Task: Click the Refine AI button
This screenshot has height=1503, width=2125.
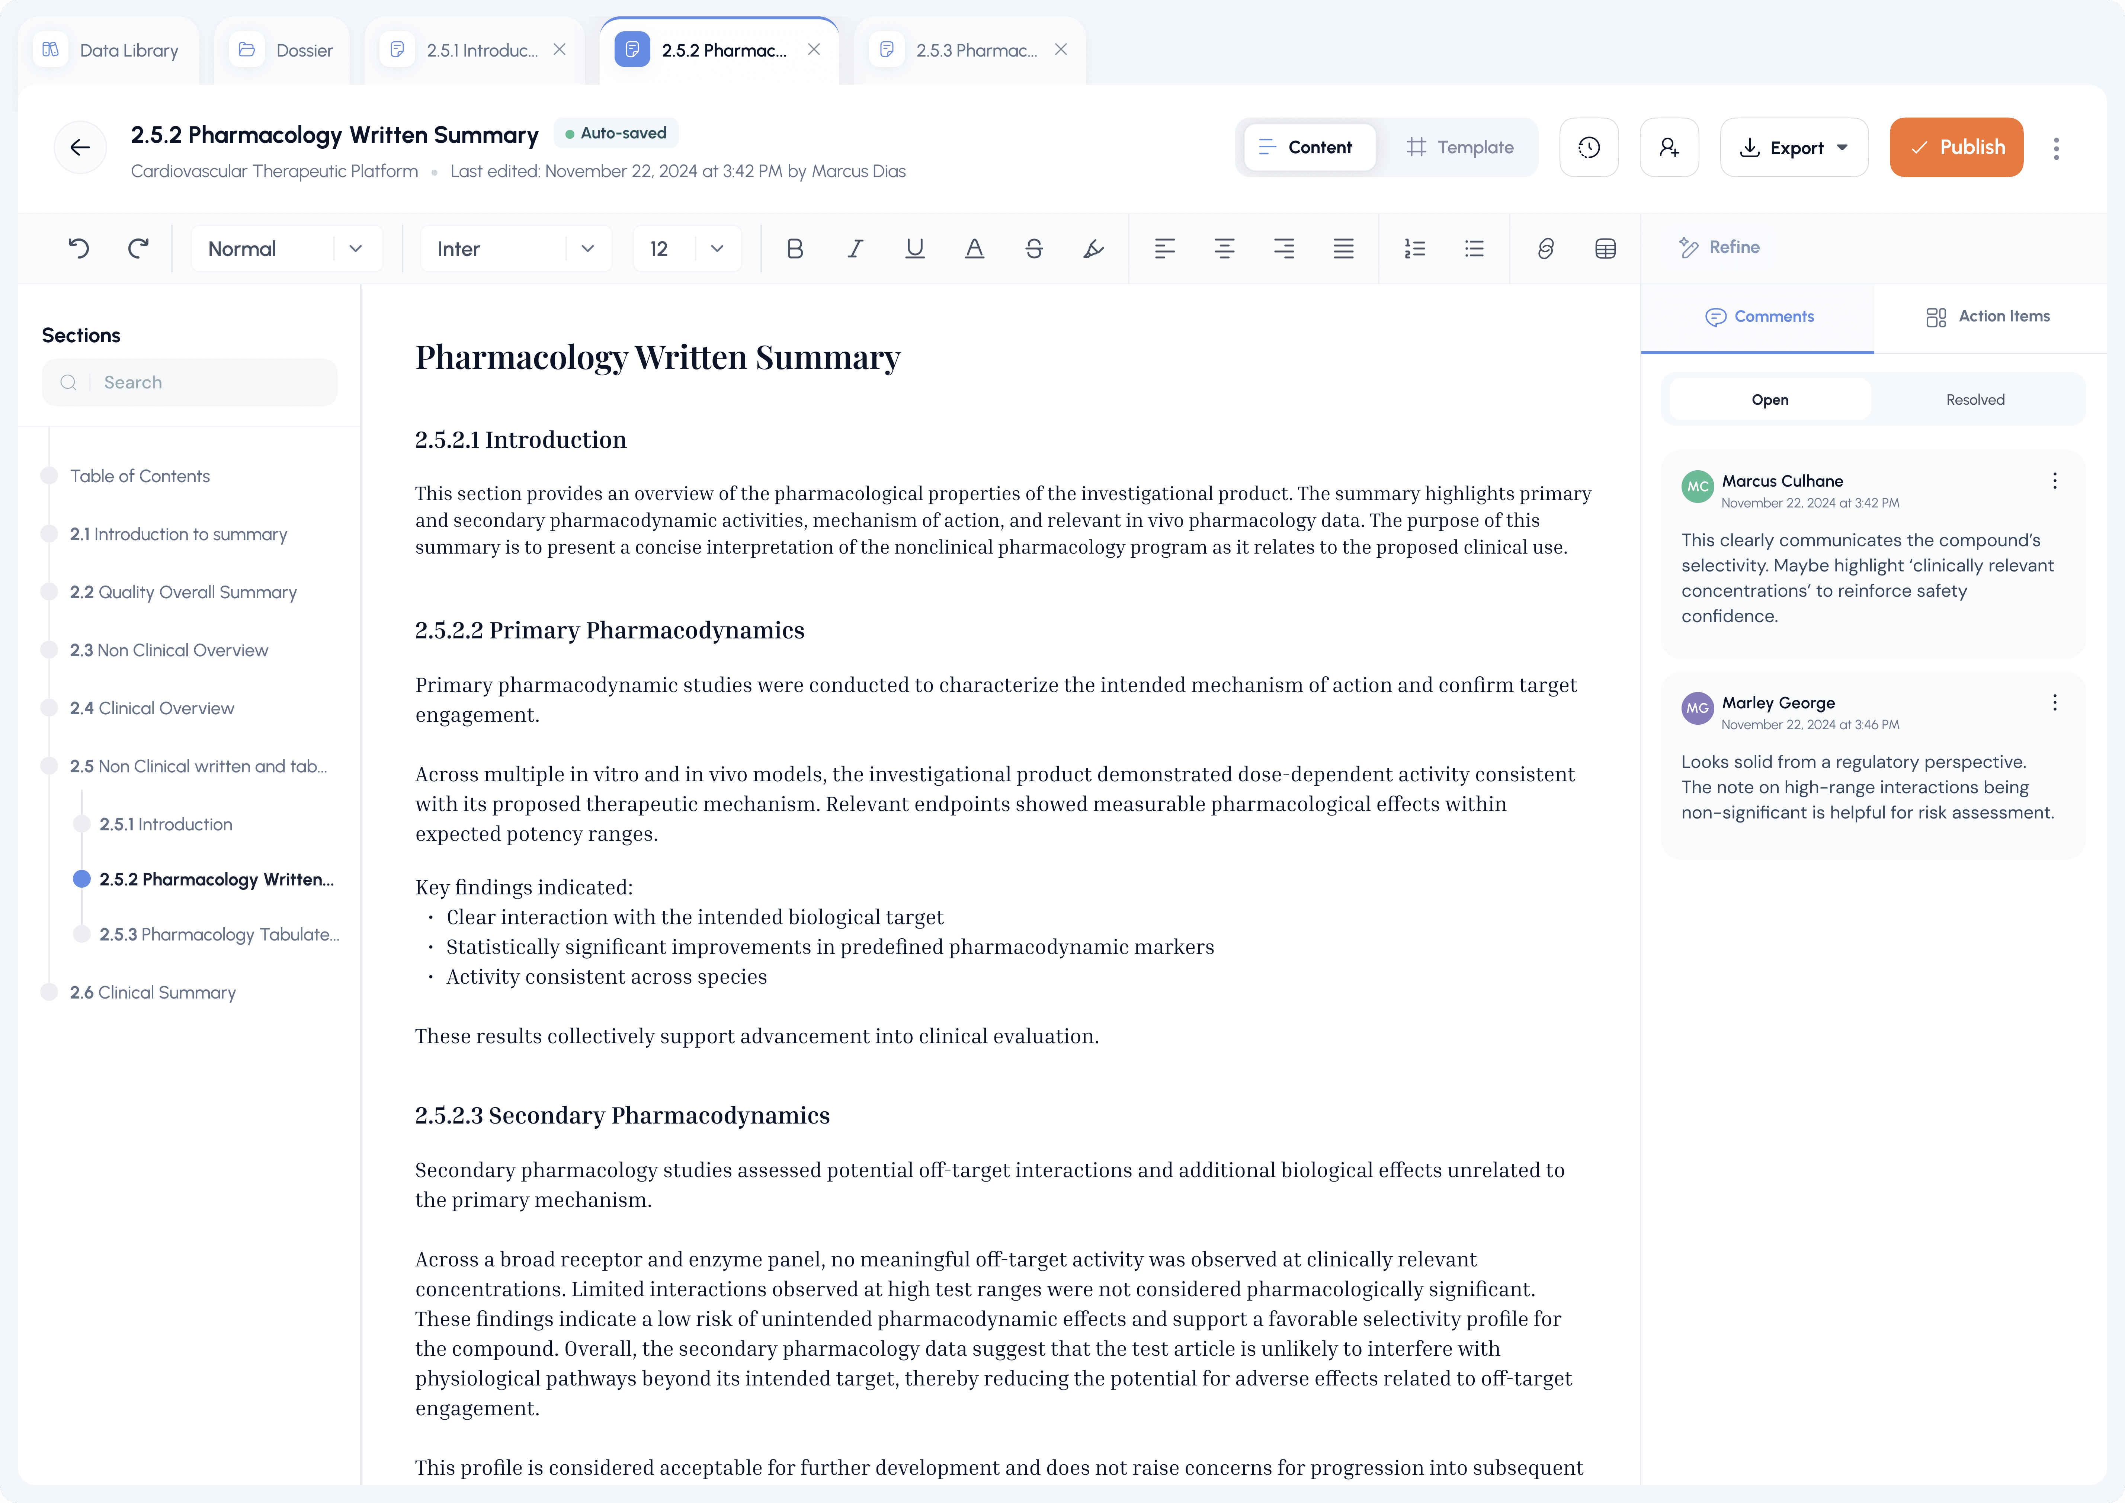Action: coord(1719,247)
